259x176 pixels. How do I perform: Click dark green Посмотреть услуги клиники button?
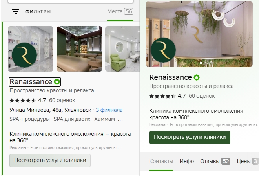pyautogui.click(x=190, y=137)
